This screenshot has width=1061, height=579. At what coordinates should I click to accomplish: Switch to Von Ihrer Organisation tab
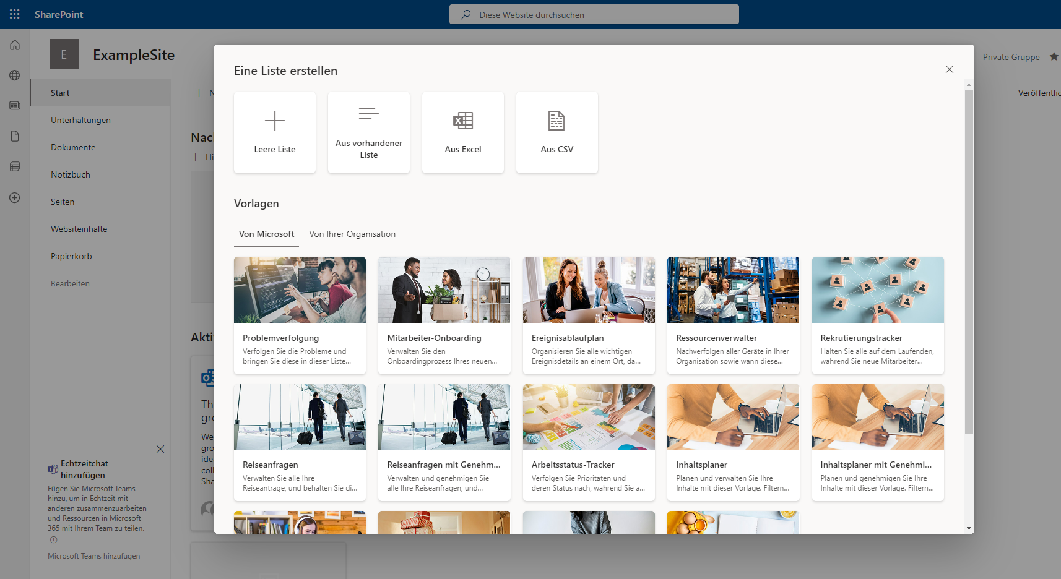(x=352, y=234)
